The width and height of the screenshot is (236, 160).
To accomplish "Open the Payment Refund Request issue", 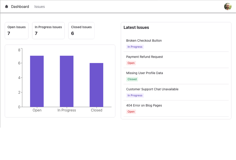I will pyautogui.click(x=144, y=57).
